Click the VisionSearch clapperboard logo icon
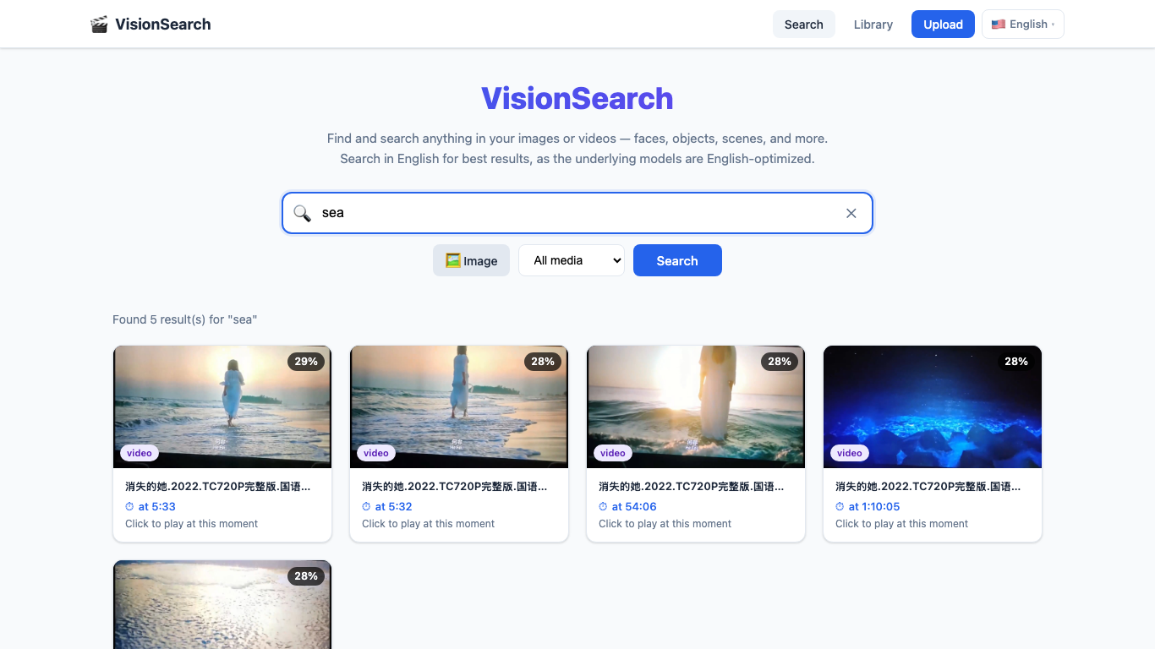 [99, 24]
